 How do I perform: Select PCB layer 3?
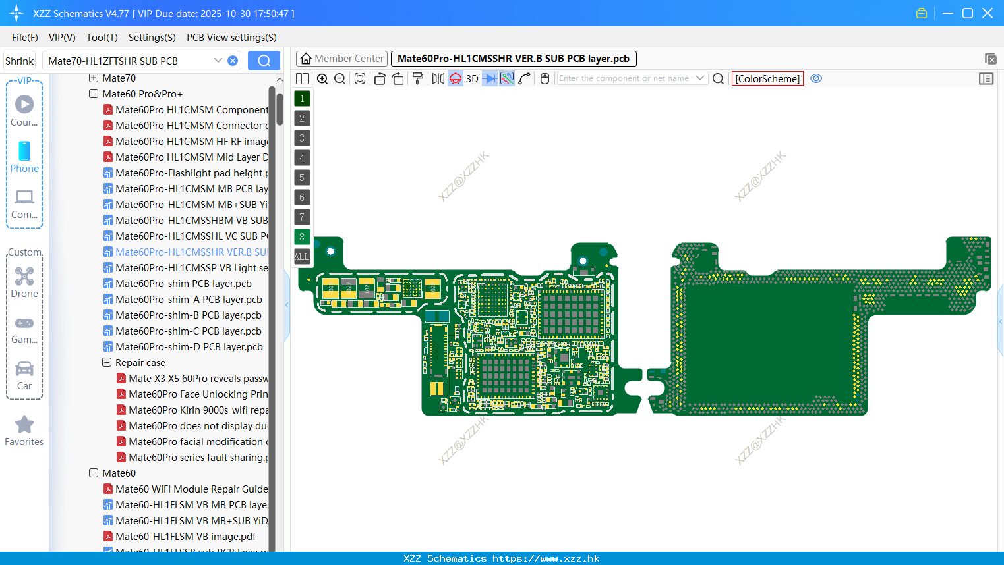(x=302, y=138)
